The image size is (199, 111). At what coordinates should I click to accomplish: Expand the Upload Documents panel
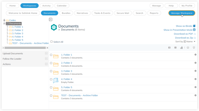(x=46, y=53)
